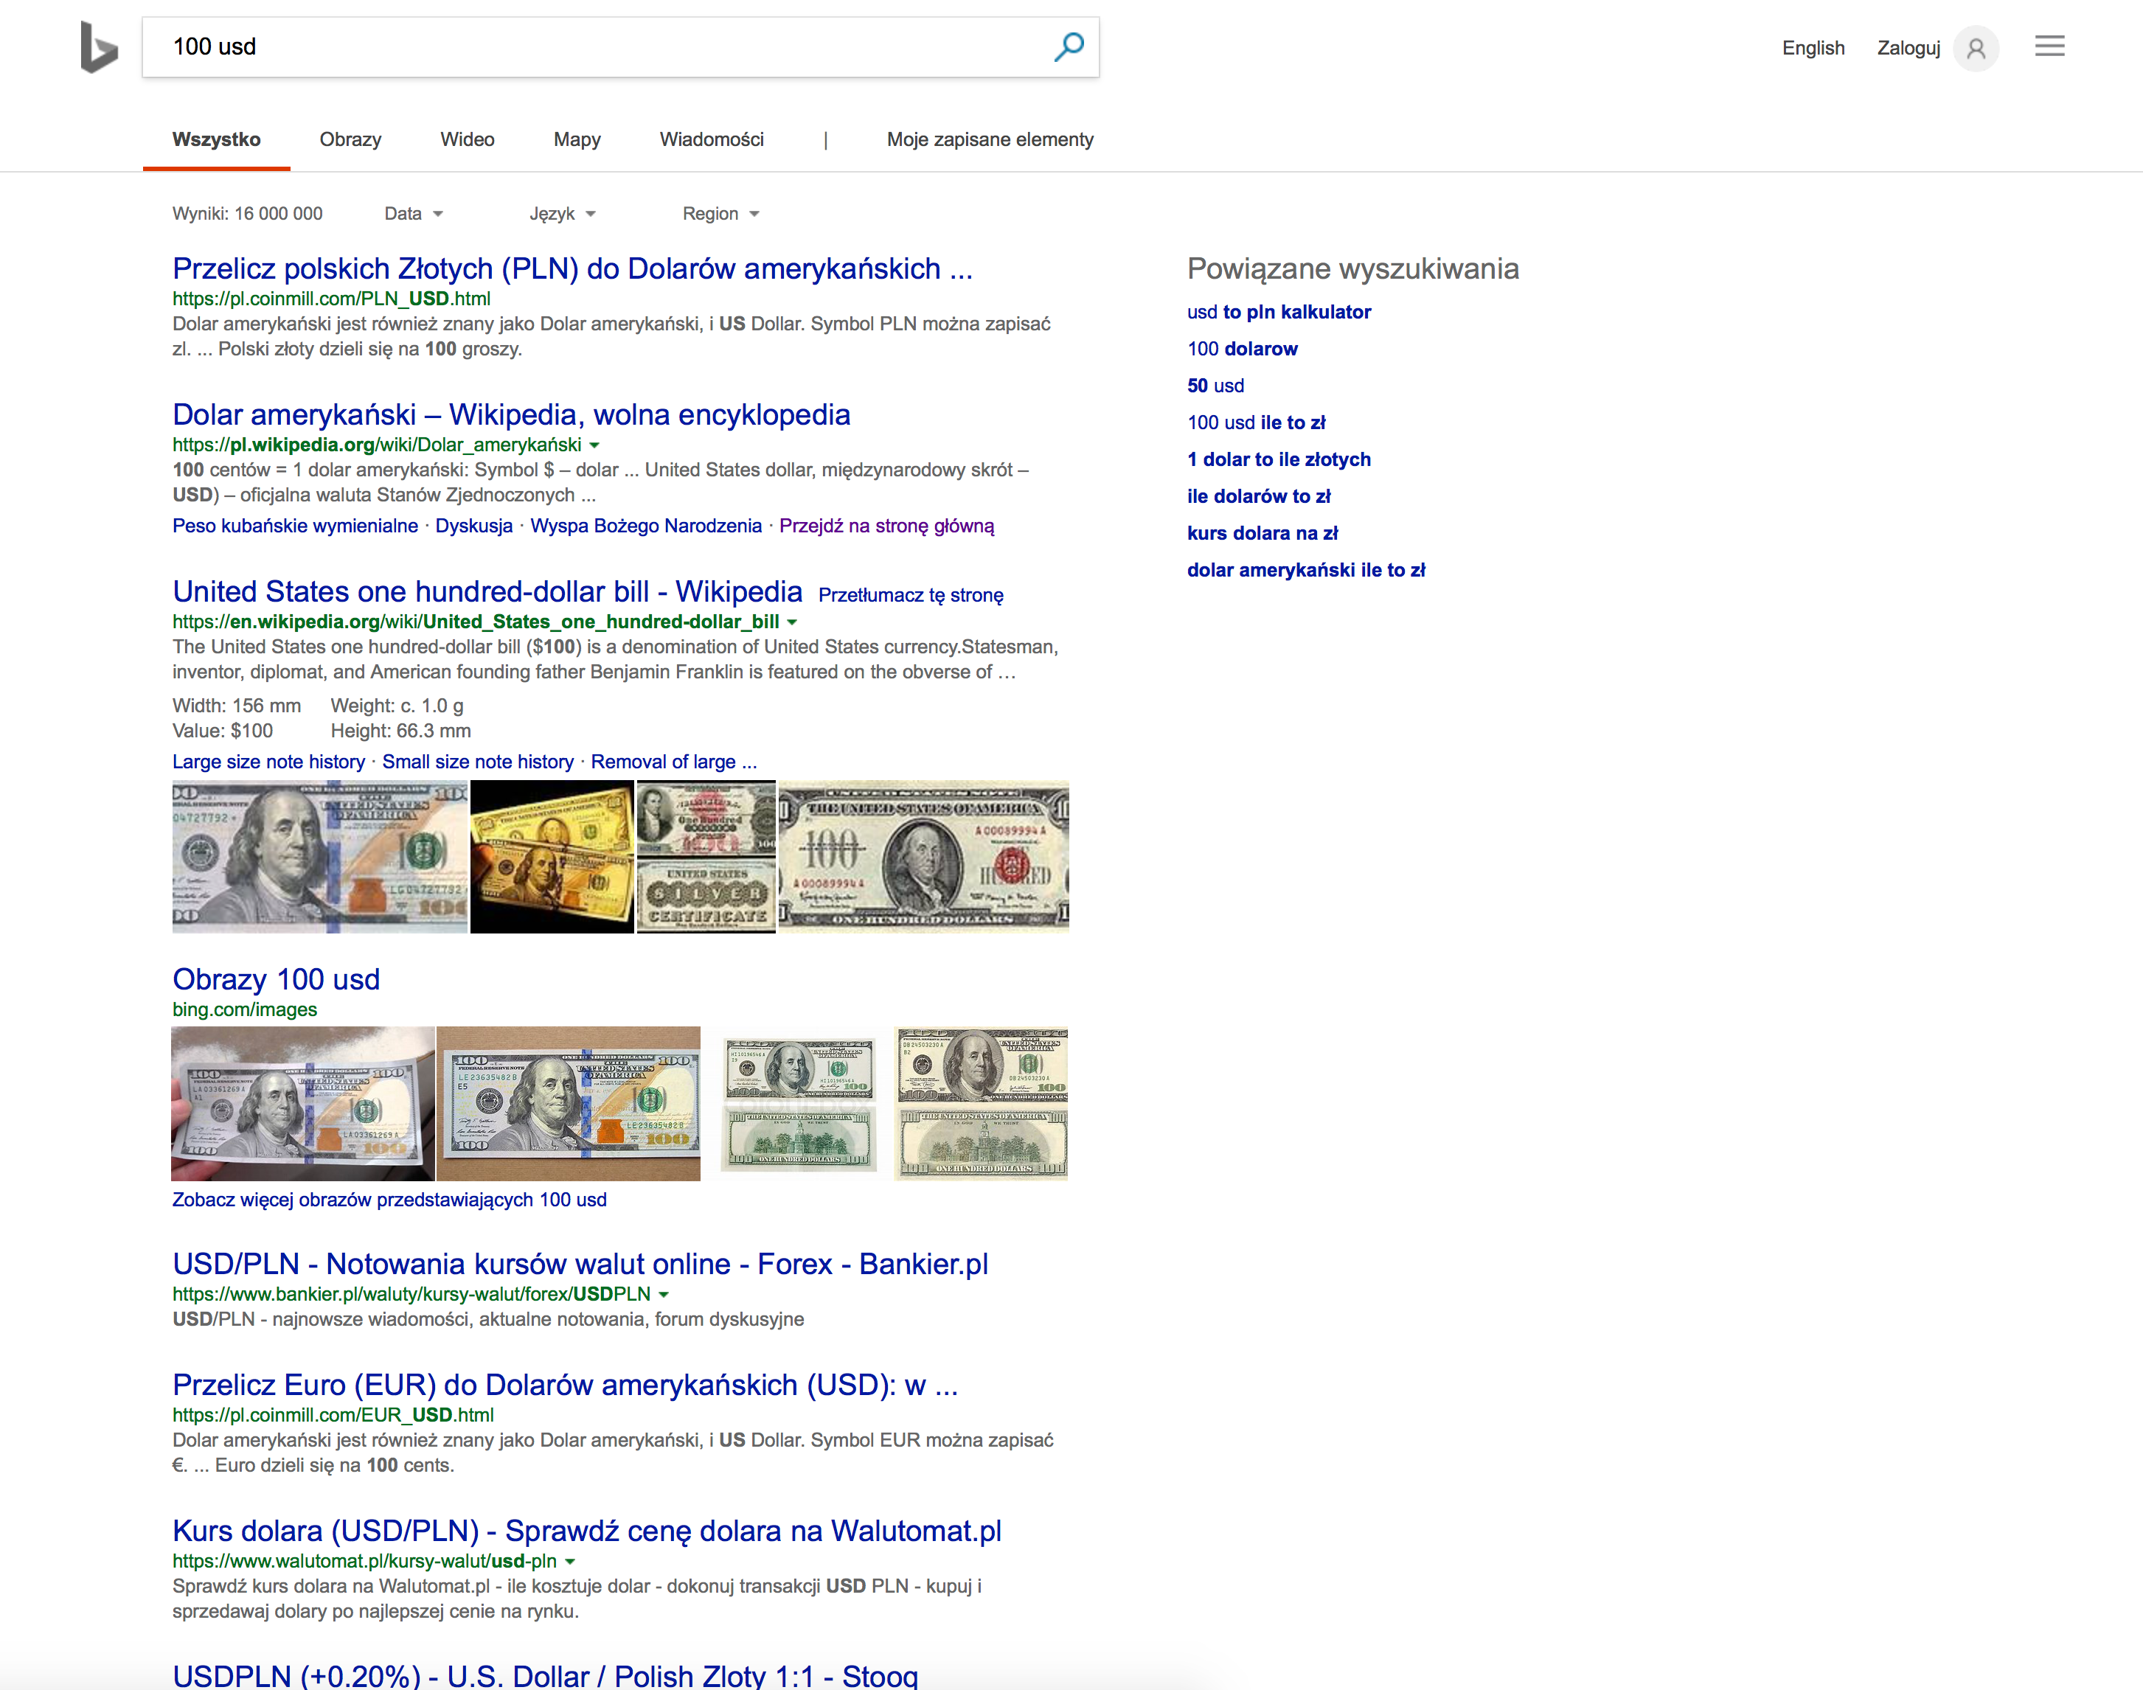Expand the Region filter dropdown

[720, 214]
